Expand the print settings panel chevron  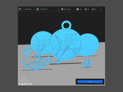pyautogui.click(x=100, y=9)
